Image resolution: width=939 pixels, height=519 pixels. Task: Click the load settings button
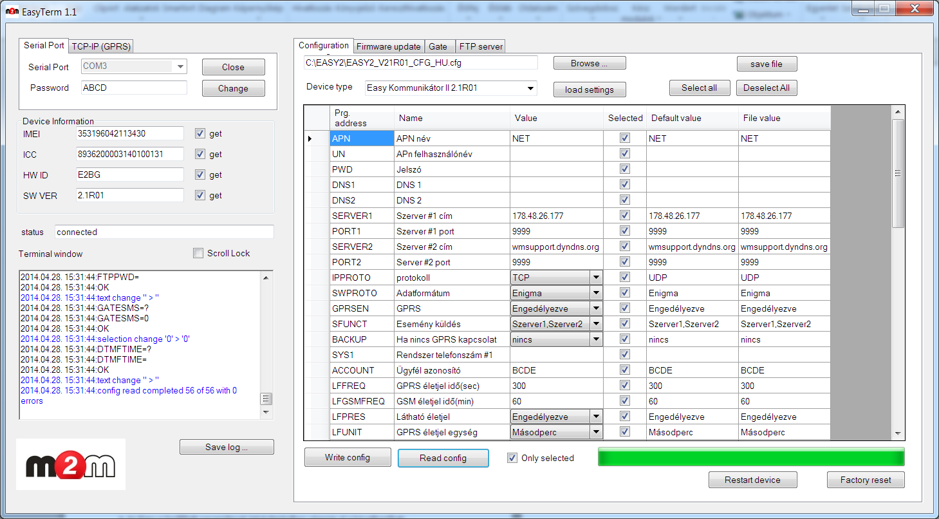(590, 90)
